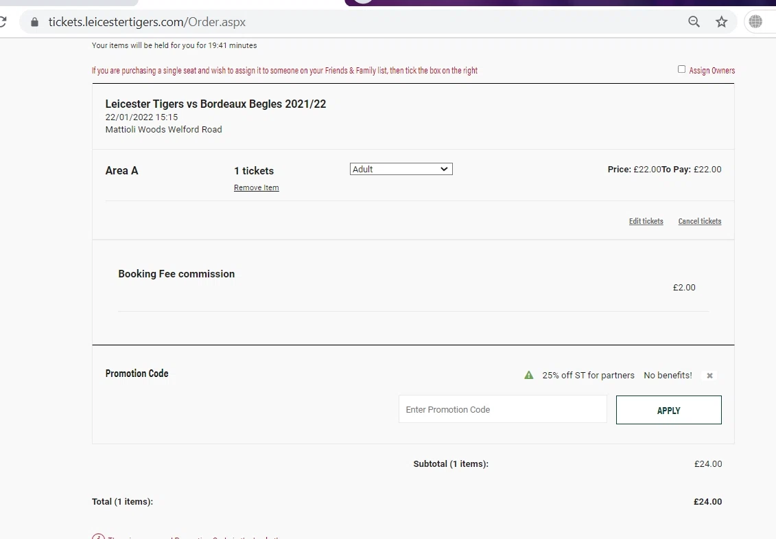Screen dimensions: 776x539
Task: Open the Adult ticket type dropdown
Action: (x=401, y=169)
